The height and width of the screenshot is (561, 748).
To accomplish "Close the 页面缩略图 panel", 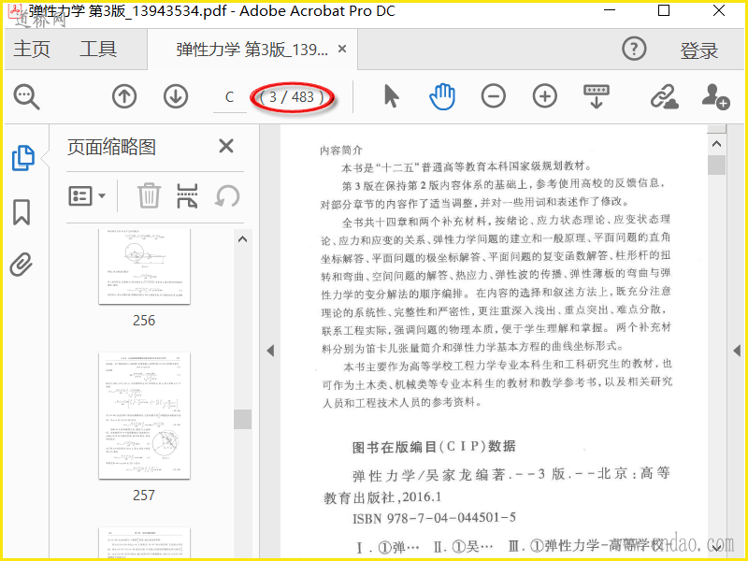I will [226, 146].
